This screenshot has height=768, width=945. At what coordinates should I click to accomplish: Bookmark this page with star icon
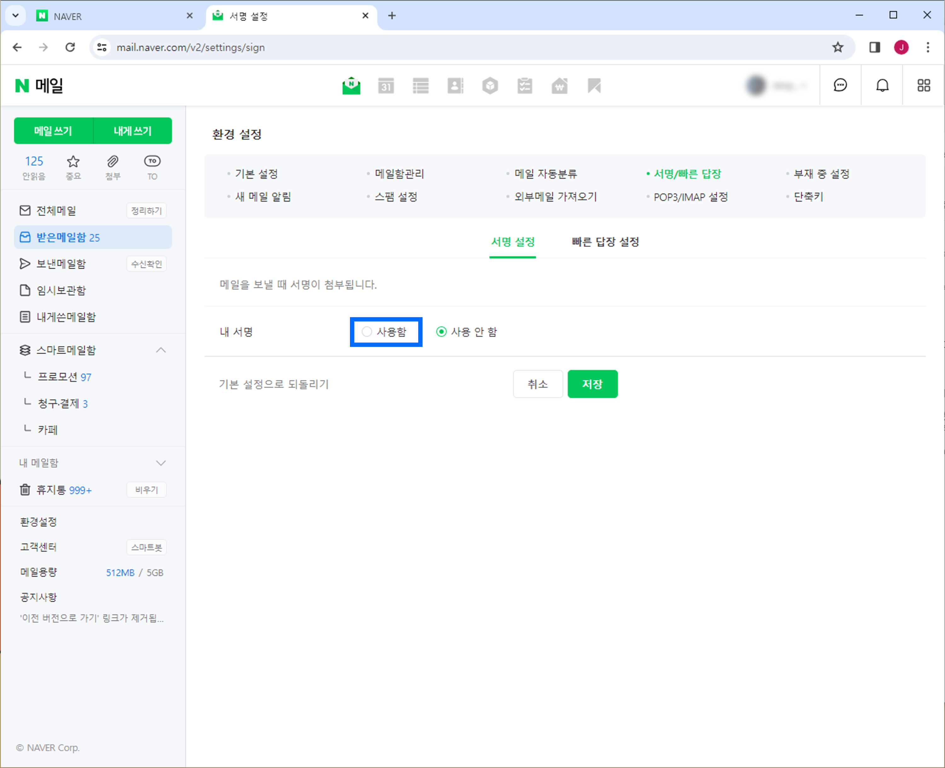pyautogui.click(x=838, y=47)
